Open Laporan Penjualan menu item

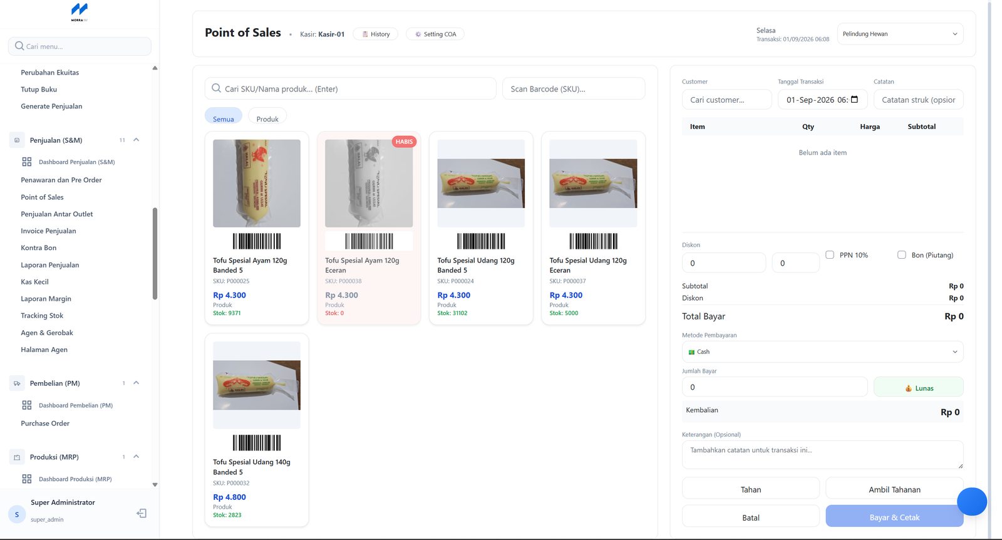click(x=50, y=265)
